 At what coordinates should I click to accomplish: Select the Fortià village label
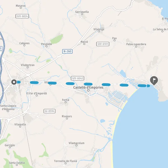pos(66,100)
